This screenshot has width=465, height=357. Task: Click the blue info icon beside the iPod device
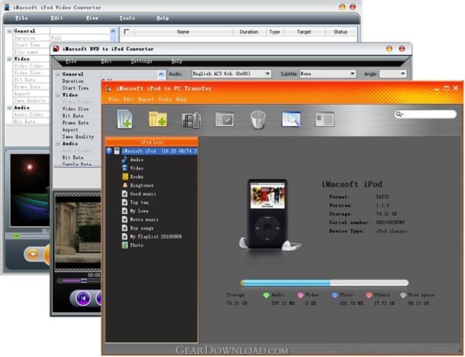tap(108, 151)
